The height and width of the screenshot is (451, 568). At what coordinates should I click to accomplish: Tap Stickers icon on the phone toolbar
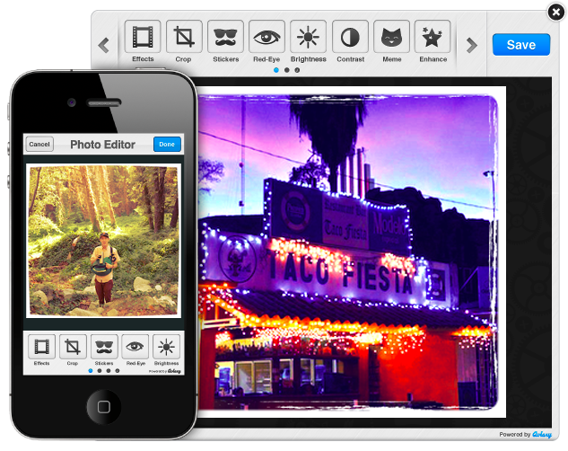(104, 347)
